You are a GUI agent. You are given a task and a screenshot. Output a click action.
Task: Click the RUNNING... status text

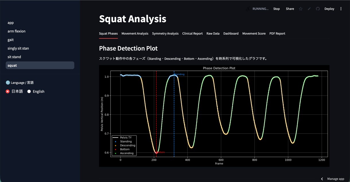[x=260, y=9]
